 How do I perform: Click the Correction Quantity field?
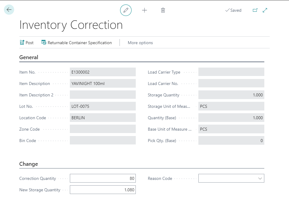[x=103, y=178]
